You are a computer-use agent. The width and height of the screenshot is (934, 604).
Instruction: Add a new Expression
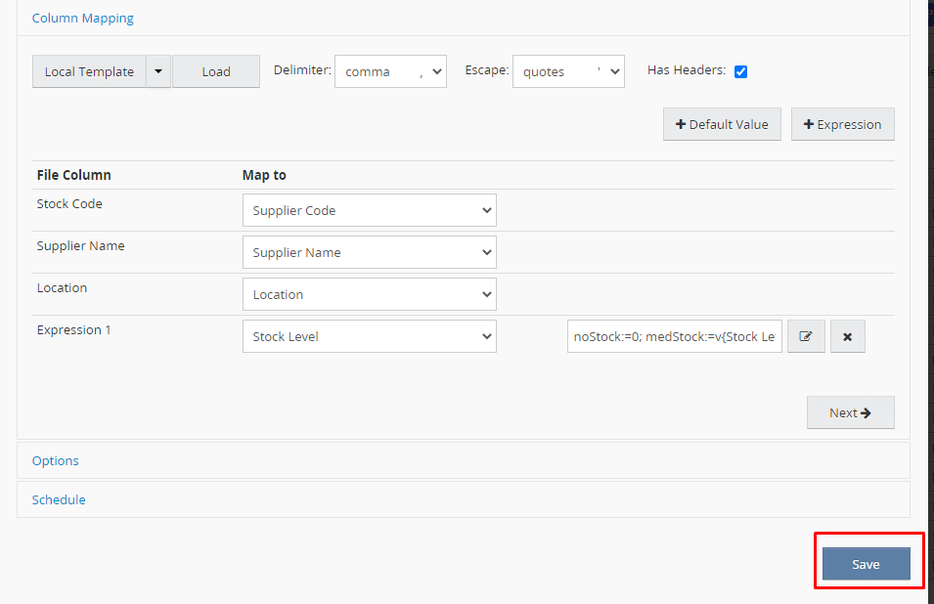[x=842, y=124]
